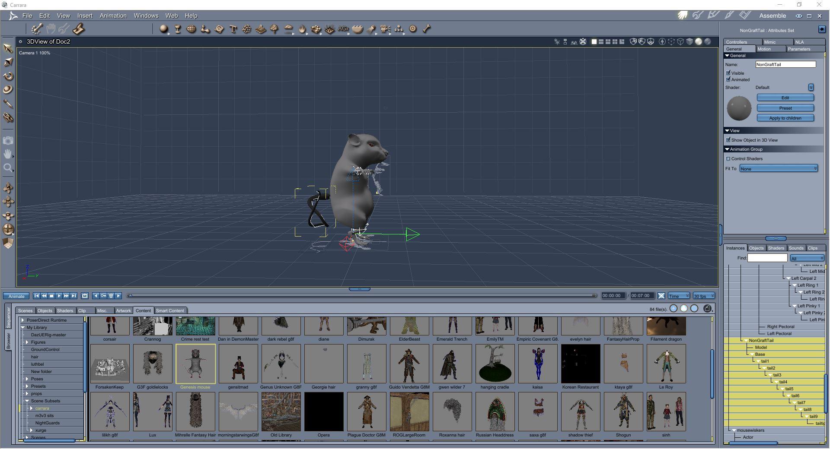The width and height of the screenshot is (830, 449).
Task: Click the shader Edit button
Action: [x=785, y=98]
